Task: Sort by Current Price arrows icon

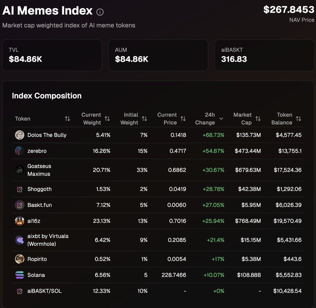Action: pyautogui.click(x=183, y=119)
